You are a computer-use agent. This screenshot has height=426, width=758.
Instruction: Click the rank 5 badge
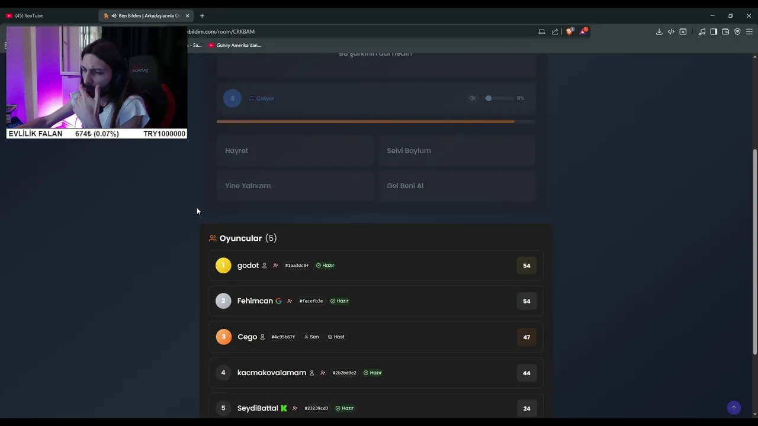point(223,408)
